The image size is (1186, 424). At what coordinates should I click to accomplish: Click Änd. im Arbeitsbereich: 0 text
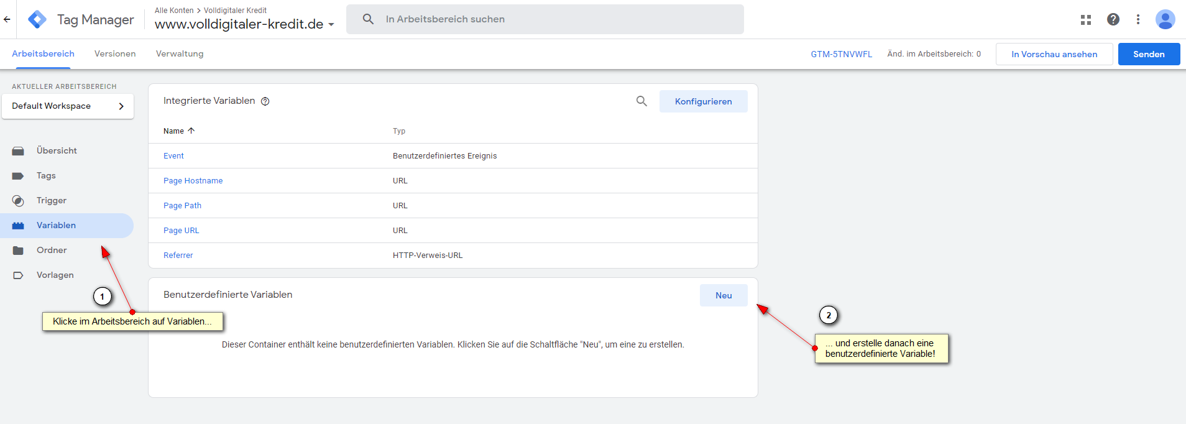point(934,54)
